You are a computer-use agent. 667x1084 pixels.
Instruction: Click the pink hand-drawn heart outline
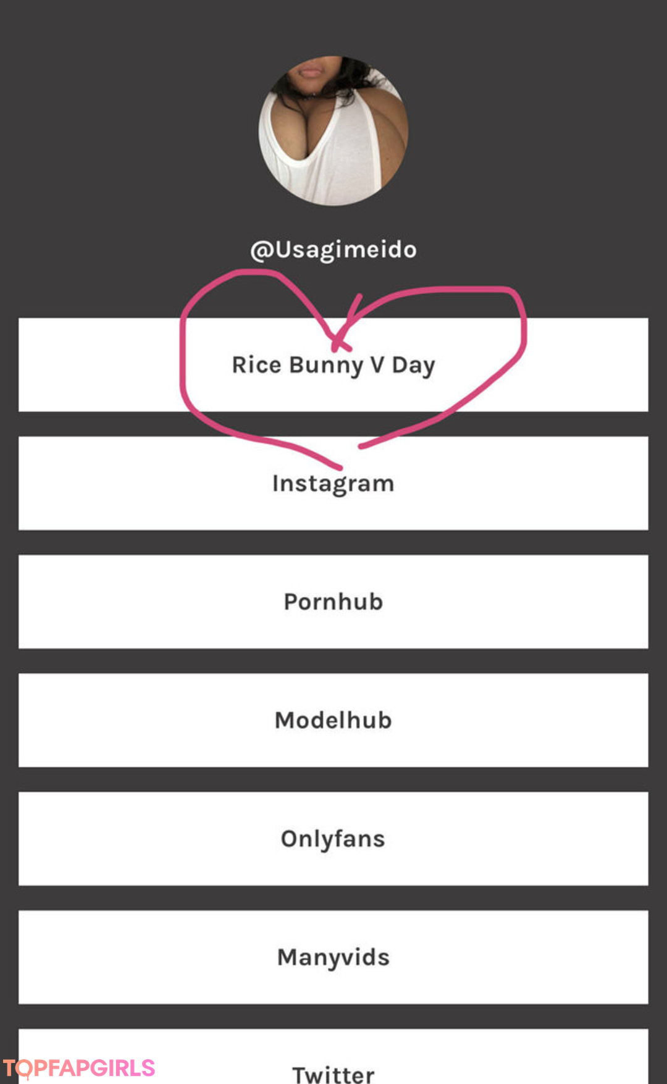tap(183, 371)
